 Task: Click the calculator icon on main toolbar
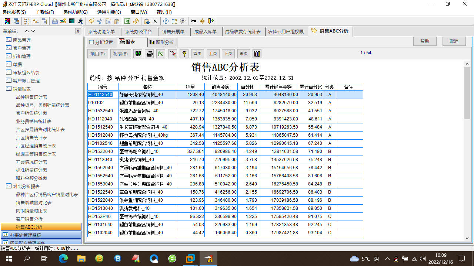click(71, 21)
